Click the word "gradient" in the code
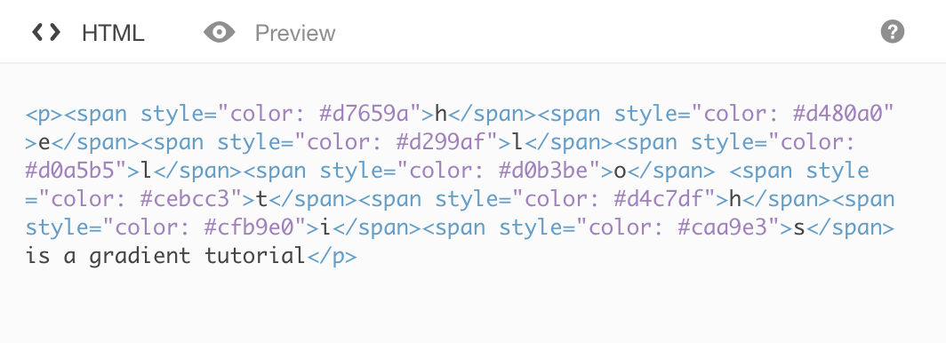Image resolution: width=946 pixels, height=343 pixels. coord(140,257)
